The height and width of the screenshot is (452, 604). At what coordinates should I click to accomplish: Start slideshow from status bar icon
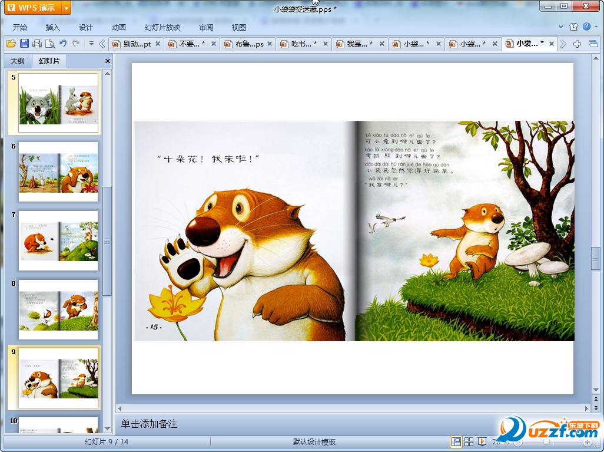tap(482, 441)
